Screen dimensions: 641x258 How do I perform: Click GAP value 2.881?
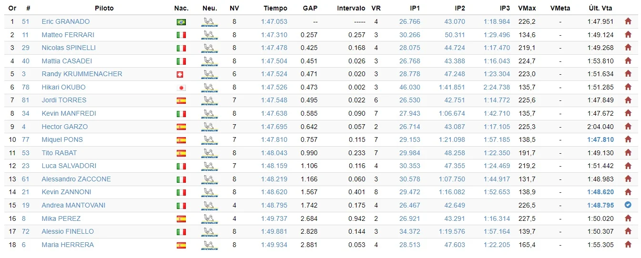coord(309,245)
